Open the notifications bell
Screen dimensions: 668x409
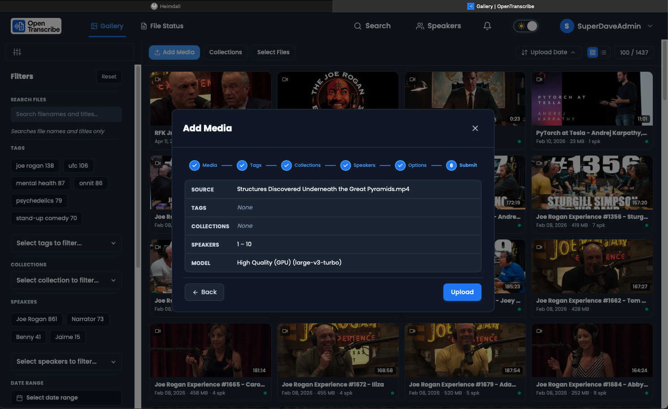(x=487, y=26)
